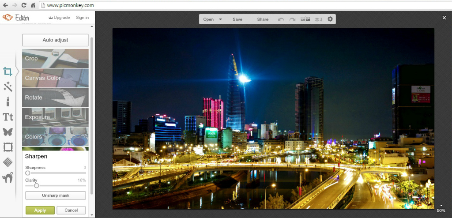Click the undo arrow in toolbar
Viewport: 452px width, 218px height.
tap(281, 19)
